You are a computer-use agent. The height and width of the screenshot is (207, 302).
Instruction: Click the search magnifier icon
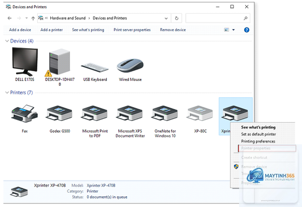click(246, 18)
